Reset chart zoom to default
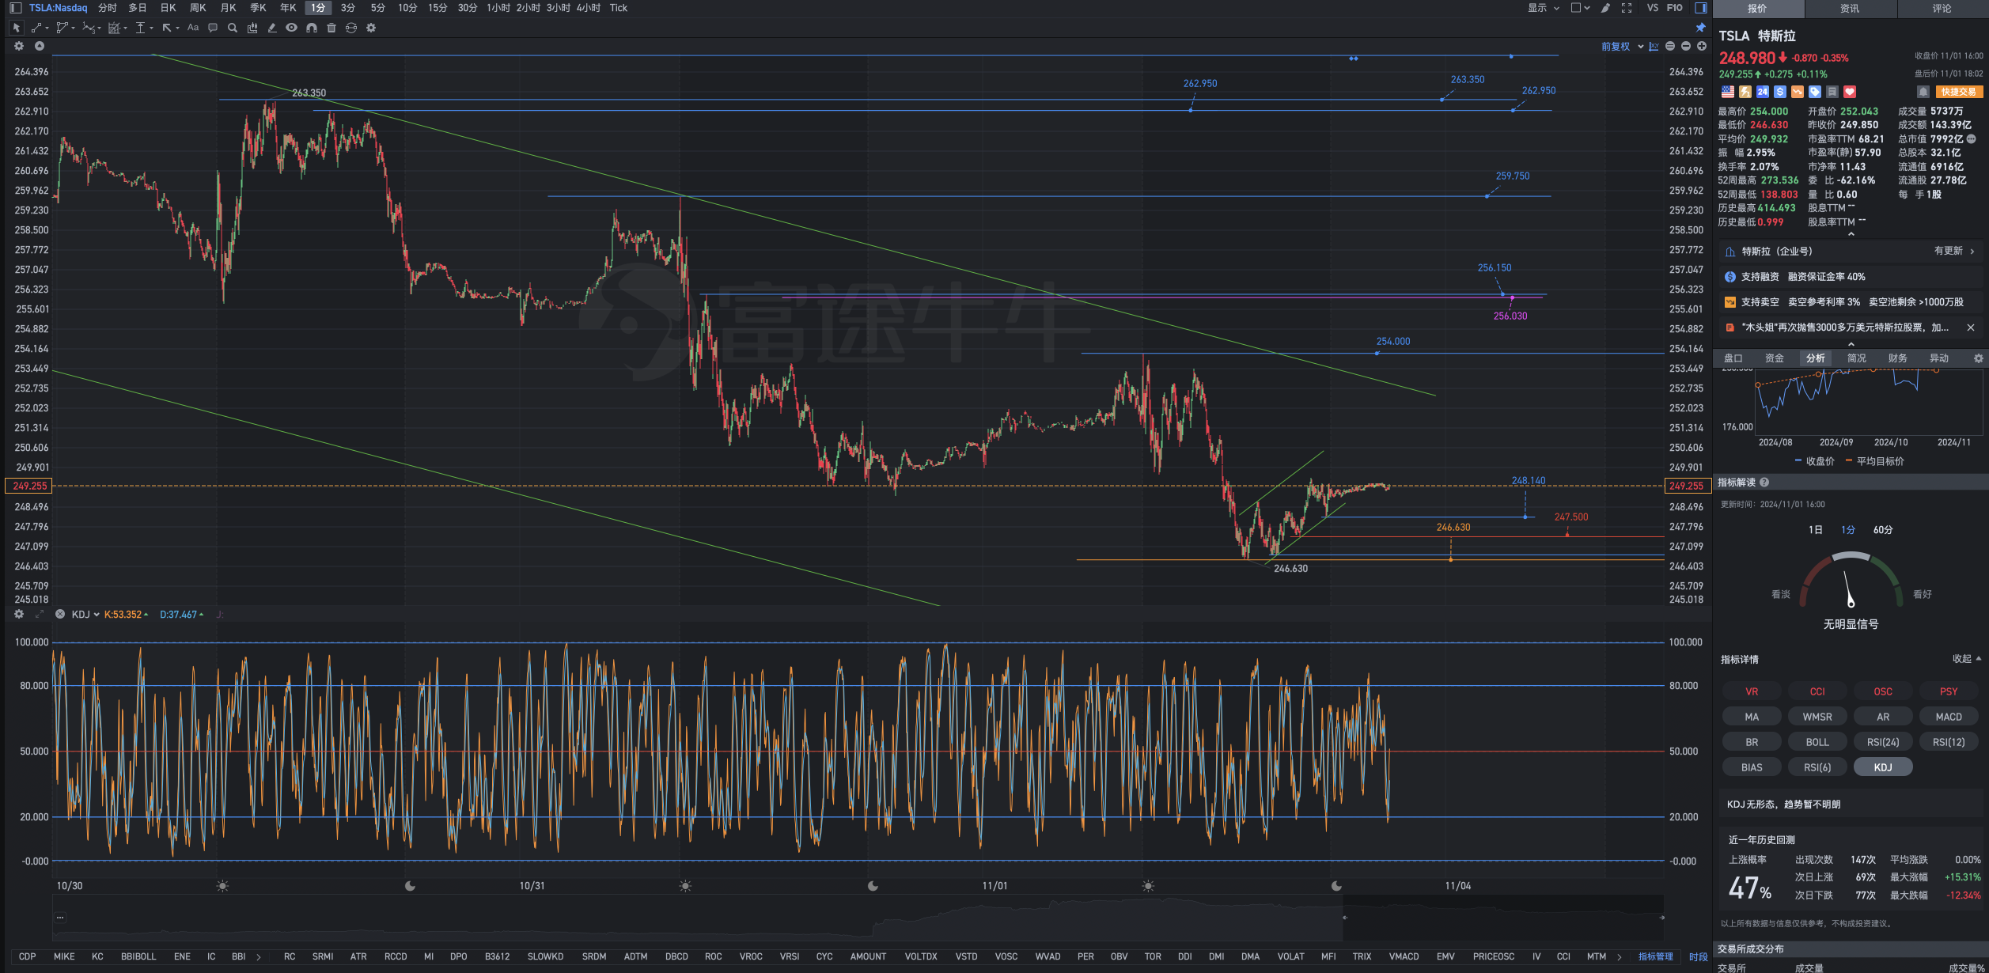 (1670, 47)
